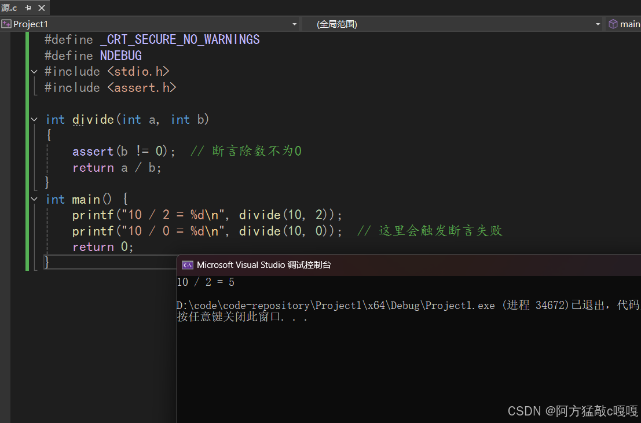This screenshot has width=641, height=423.
Task: Collapse the #include block
Action: click(34, 72)
